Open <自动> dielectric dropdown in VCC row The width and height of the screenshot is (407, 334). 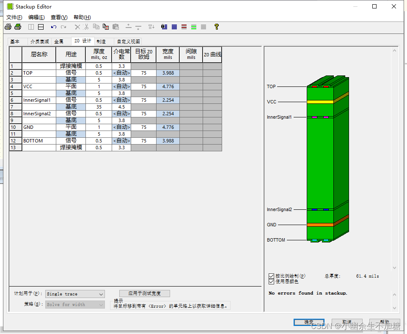tap(121, 86)
